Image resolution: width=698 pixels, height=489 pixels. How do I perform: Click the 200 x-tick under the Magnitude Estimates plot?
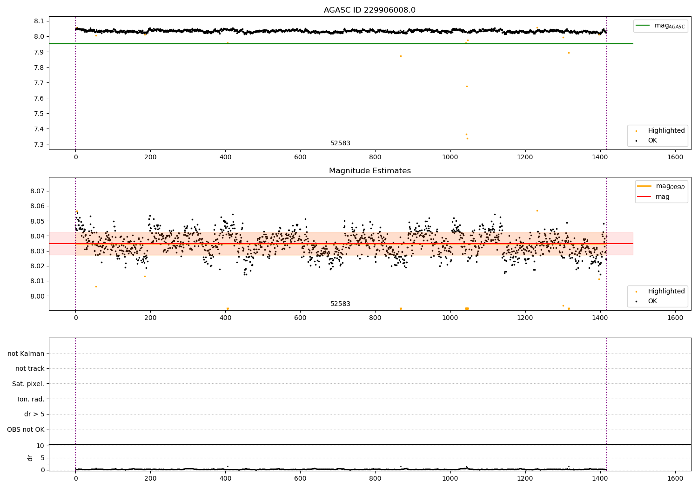150,318
